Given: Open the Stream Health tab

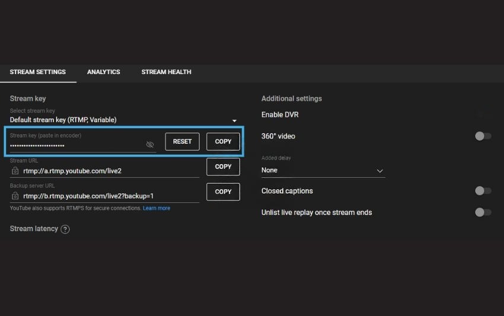Looking at the screenshot, I should 166,72.
